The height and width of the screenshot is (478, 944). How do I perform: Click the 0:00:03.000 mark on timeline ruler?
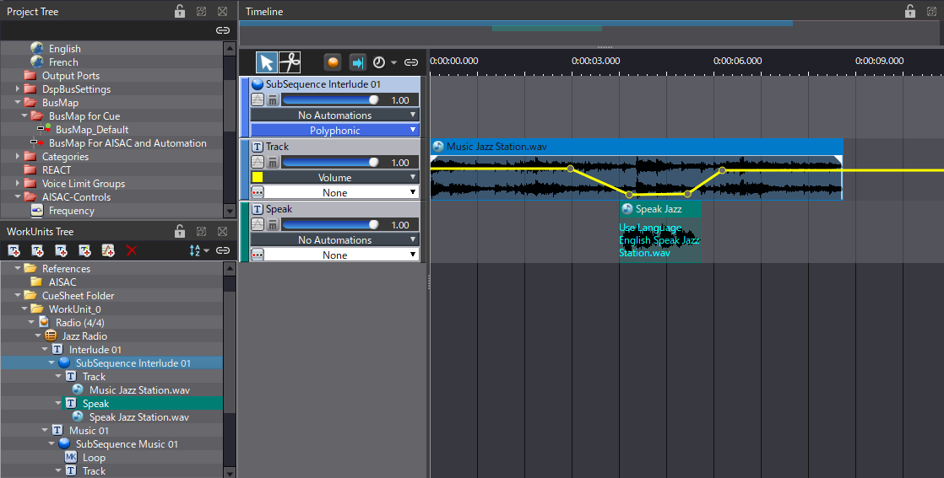[595, 61]
